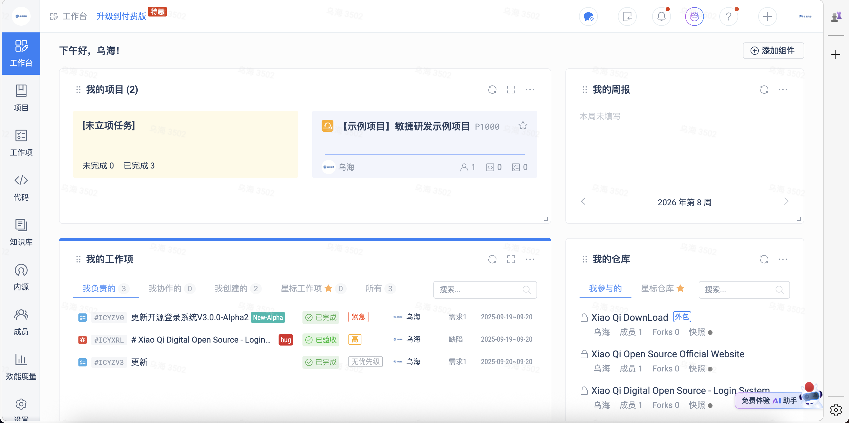849x423 pixels.
Task: Switch to the 星标仓库 tab
Action: click(658, 288)
